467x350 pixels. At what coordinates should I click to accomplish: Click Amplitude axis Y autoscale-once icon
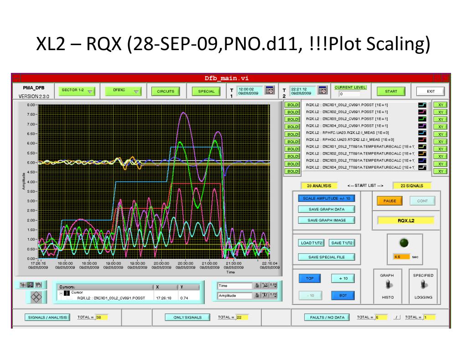pyautogui.click(x=265, y=295)
